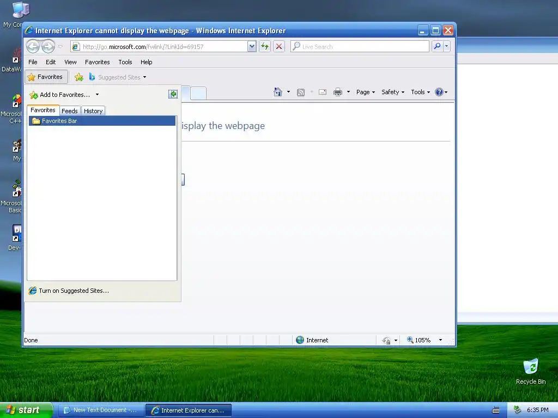
Task: Click Add to Favorites... in the panel
Action: 60,95
